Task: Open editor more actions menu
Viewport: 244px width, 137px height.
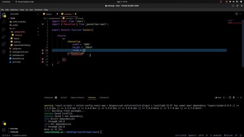Action: (x=241, y=14)
